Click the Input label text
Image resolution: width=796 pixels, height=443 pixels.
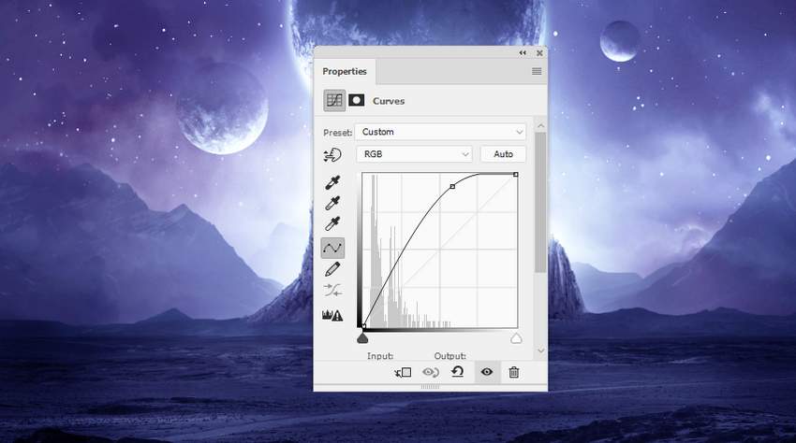pos(380,356)
